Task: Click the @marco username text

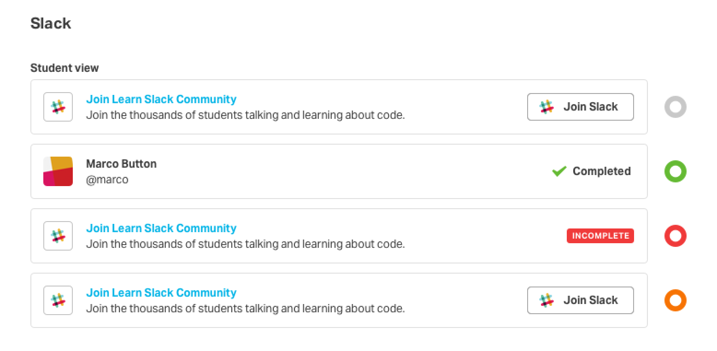Action: [107, 180]
